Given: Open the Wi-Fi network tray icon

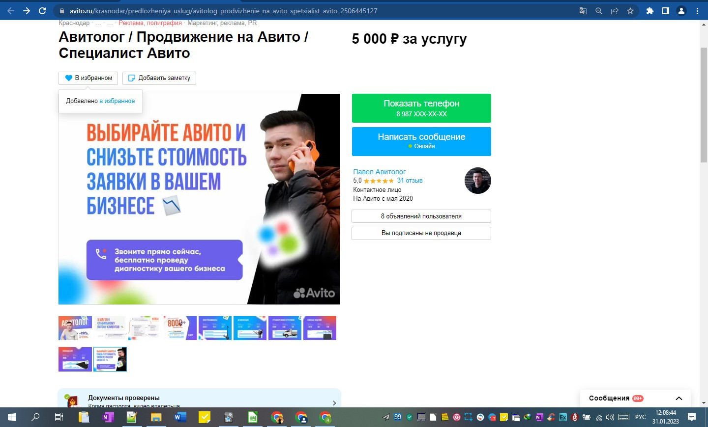Looking at the screenshot, I should [x=599, y=417].
